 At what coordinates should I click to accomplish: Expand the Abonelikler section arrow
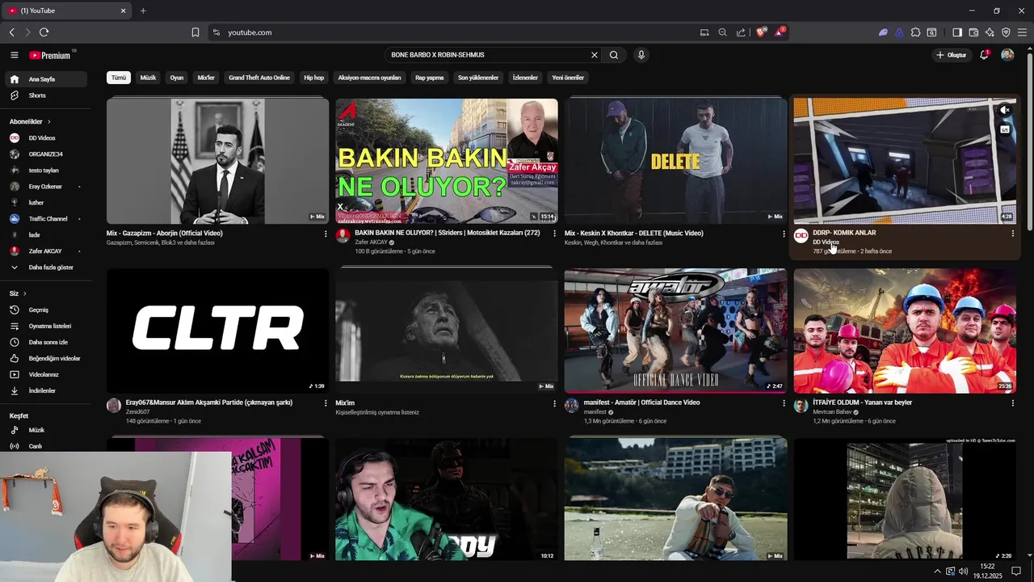tap(48, 121)
